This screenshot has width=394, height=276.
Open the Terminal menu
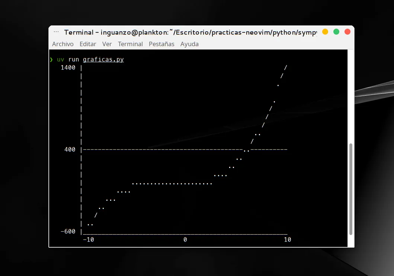tap(130, 44)
